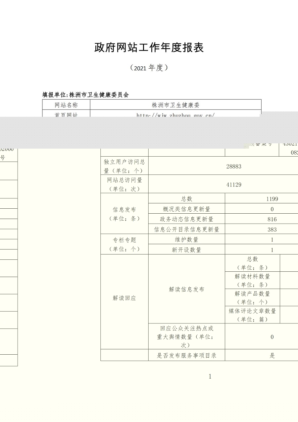Select the 信息发布 category cell
Viewport: 298px width, 422px height.
point(124,214)
